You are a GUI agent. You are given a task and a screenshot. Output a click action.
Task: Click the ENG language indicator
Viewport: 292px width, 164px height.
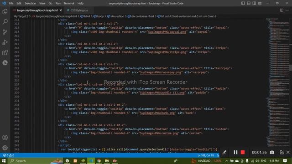click(264, 161)
